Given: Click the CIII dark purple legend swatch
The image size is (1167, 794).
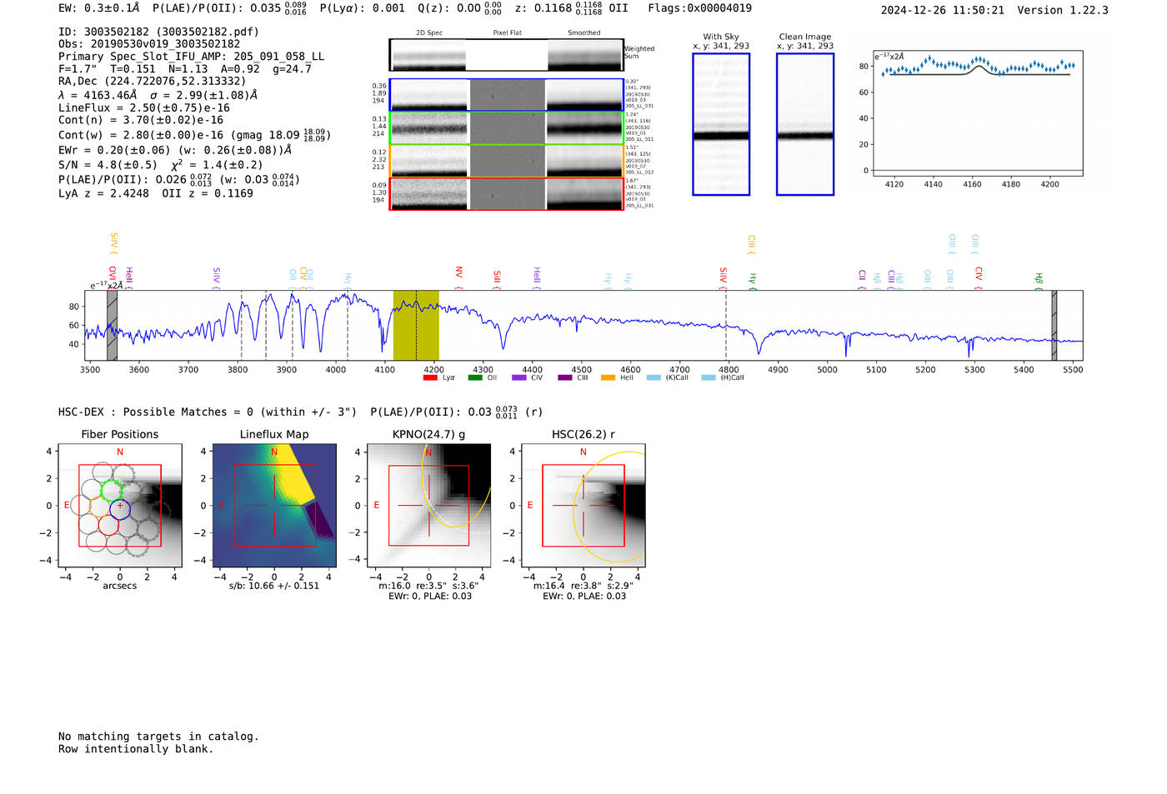Looking at the screenshot, I should (565, 377).
